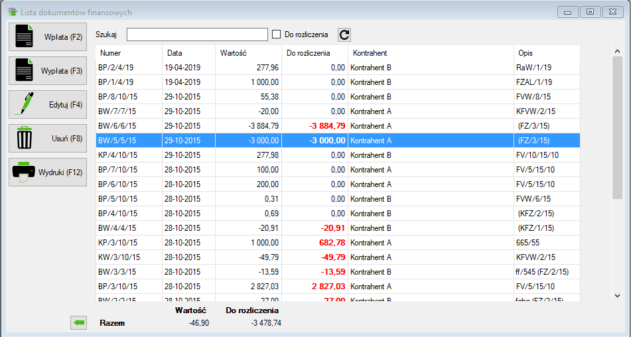Open Wydruki (F12) printer button

tap(47, 172)
